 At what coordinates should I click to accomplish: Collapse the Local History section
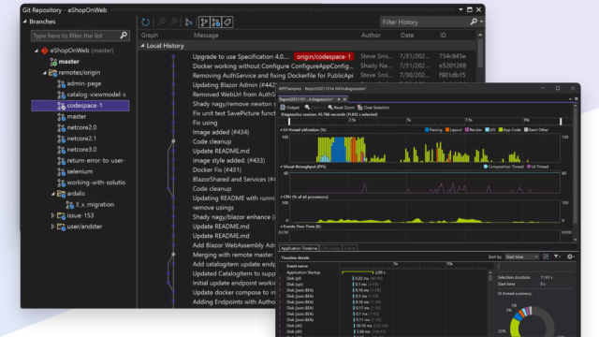pyautogui.click(x=142, y=46)
